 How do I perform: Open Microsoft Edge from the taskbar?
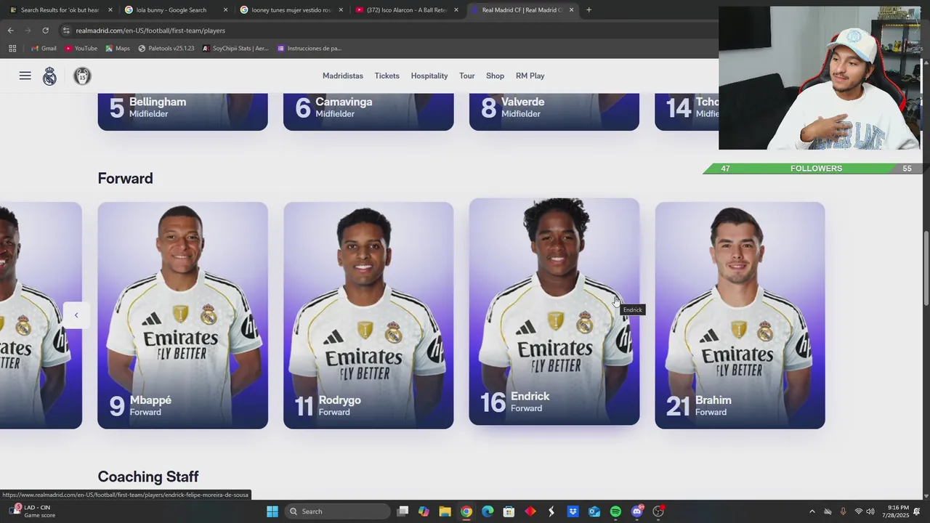tap(488, 511)
